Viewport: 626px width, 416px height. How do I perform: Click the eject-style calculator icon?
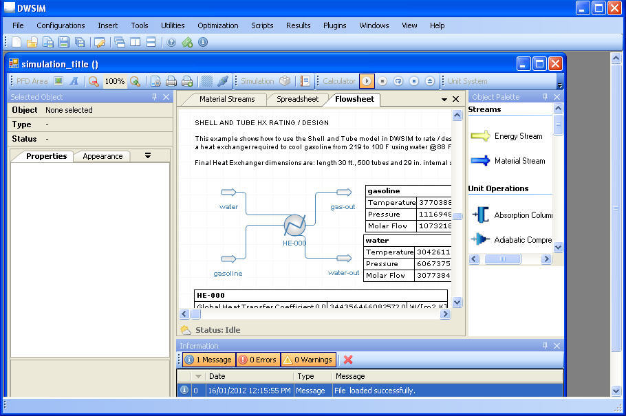[x=429, y=81]
